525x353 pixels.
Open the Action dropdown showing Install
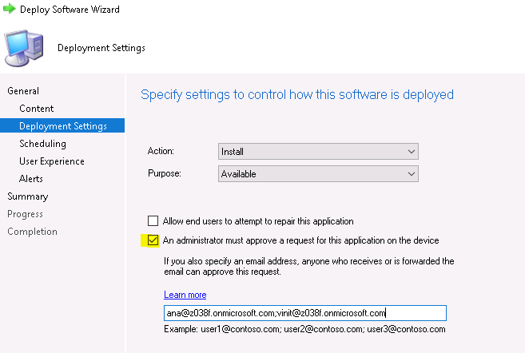click(318, 152)
